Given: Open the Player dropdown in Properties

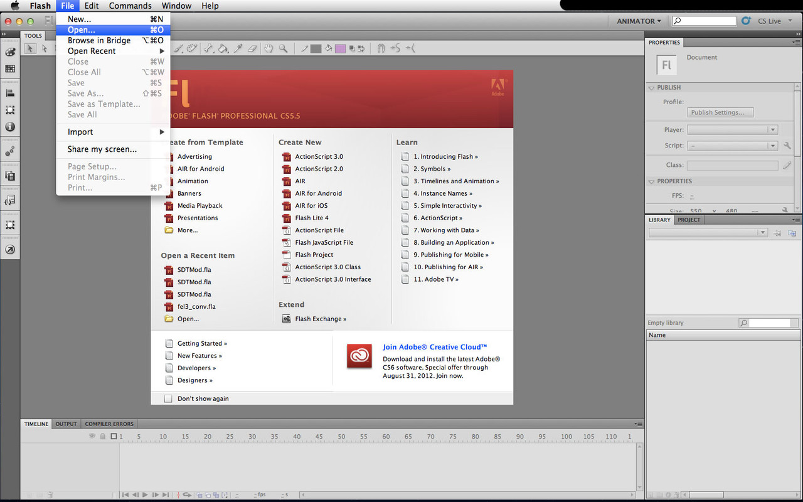Looking at the screenshot, I should (732, 130).
